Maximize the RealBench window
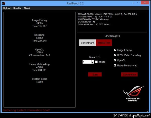151x118 pixels. pos(138,3)
